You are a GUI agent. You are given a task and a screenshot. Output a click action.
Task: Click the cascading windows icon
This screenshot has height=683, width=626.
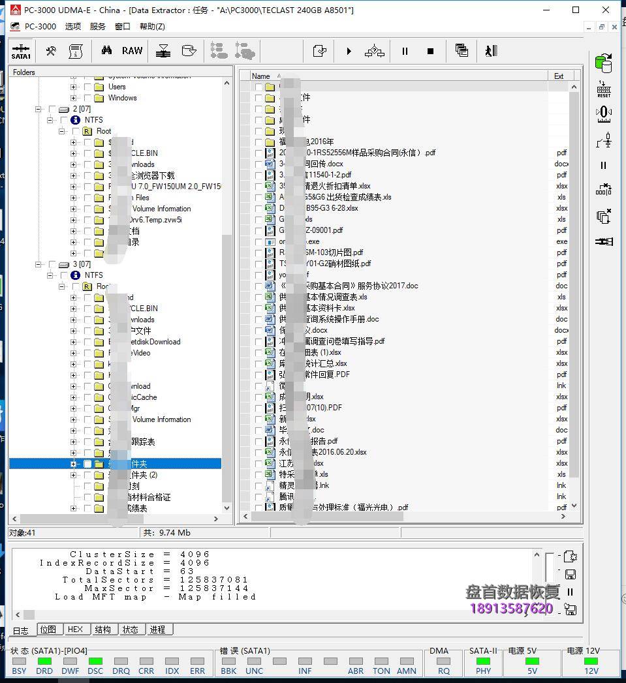coord(462,51)
